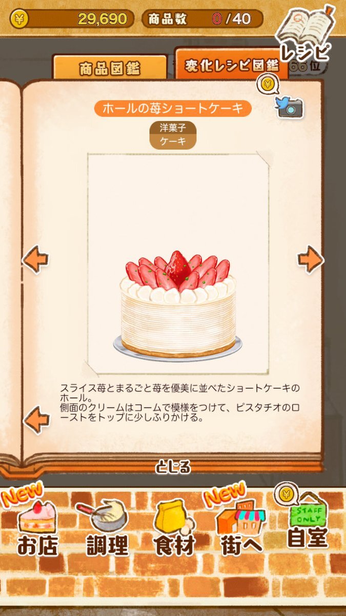
Task: Open the お店 shop cake icon
Action: point(36,524)
